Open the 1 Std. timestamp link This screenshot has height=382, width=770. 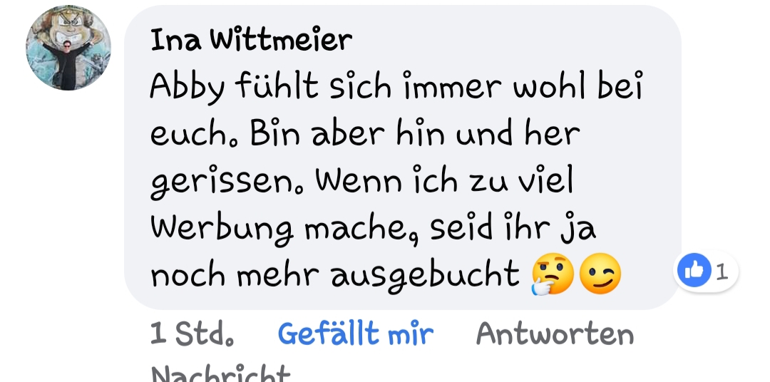point(192,334)
